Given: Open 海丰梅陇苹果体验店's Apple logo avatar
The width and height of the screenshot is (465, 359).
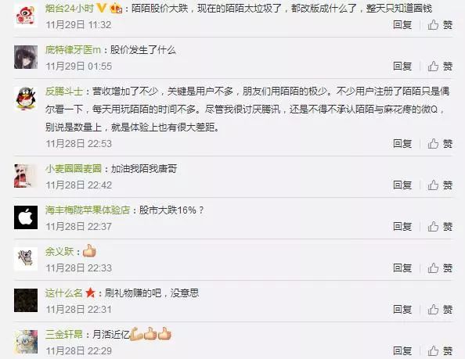Looking at the screenshot, I should tap(26, 217).
